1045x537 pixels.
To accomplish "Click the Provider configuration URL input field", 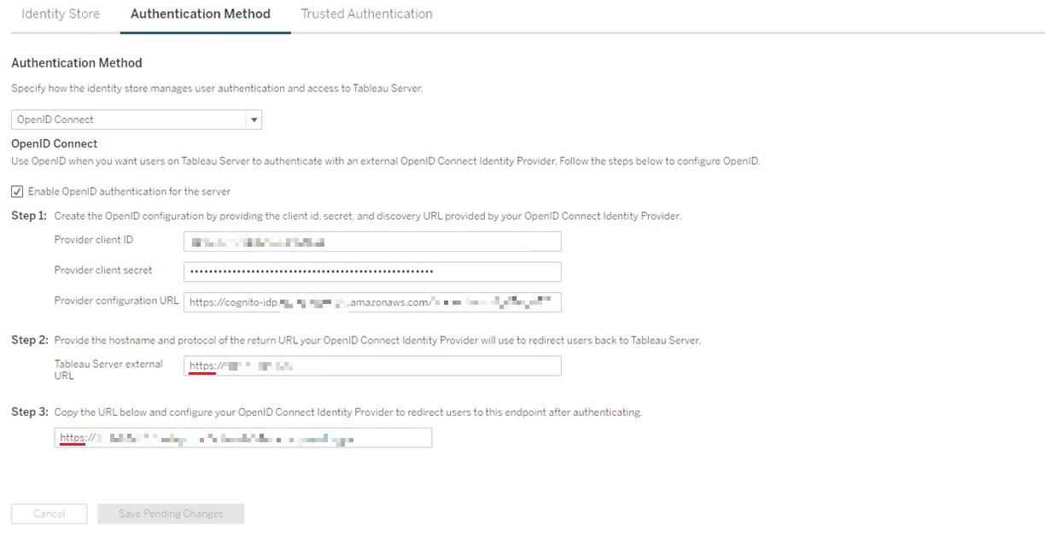I will tap(372, 301).
